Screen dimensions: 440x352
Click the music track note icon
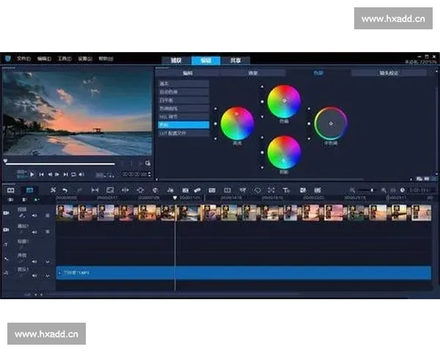[7, 272]
